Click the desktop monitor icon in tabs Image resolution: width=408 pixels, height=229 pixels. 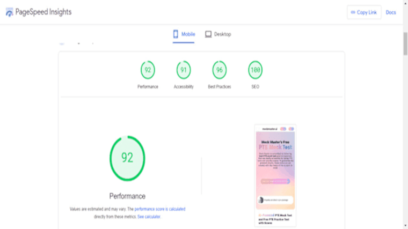[208, 34]
